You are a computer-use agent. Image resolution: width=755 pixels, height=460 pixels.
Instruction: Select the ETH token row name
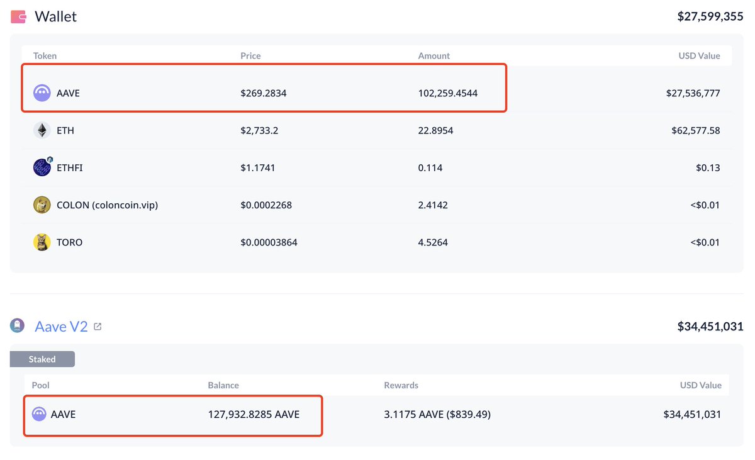[65, 130]
